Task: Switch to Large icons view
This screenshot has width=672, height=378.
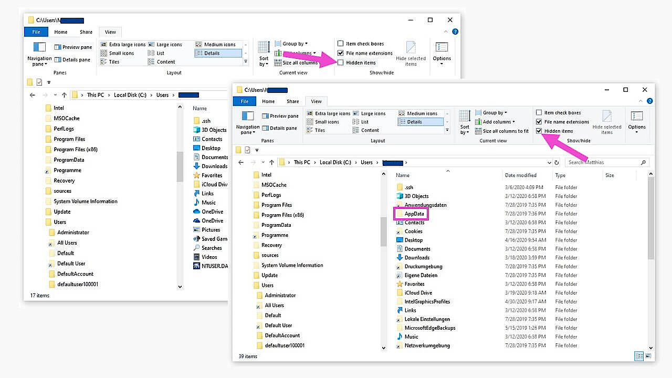Action: coord(373,113)
